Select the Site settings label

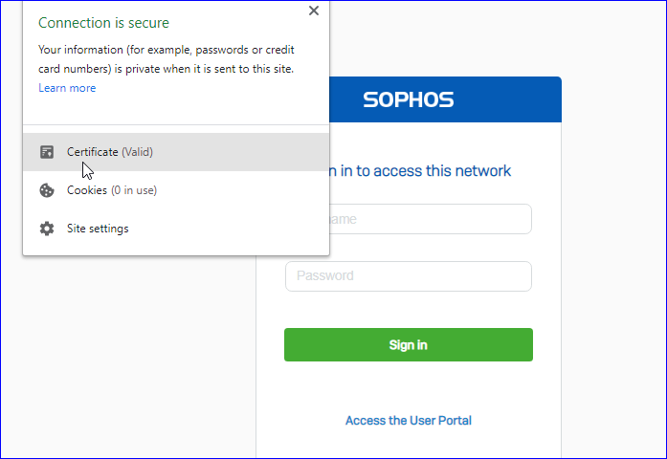click(x=98, y=229)
